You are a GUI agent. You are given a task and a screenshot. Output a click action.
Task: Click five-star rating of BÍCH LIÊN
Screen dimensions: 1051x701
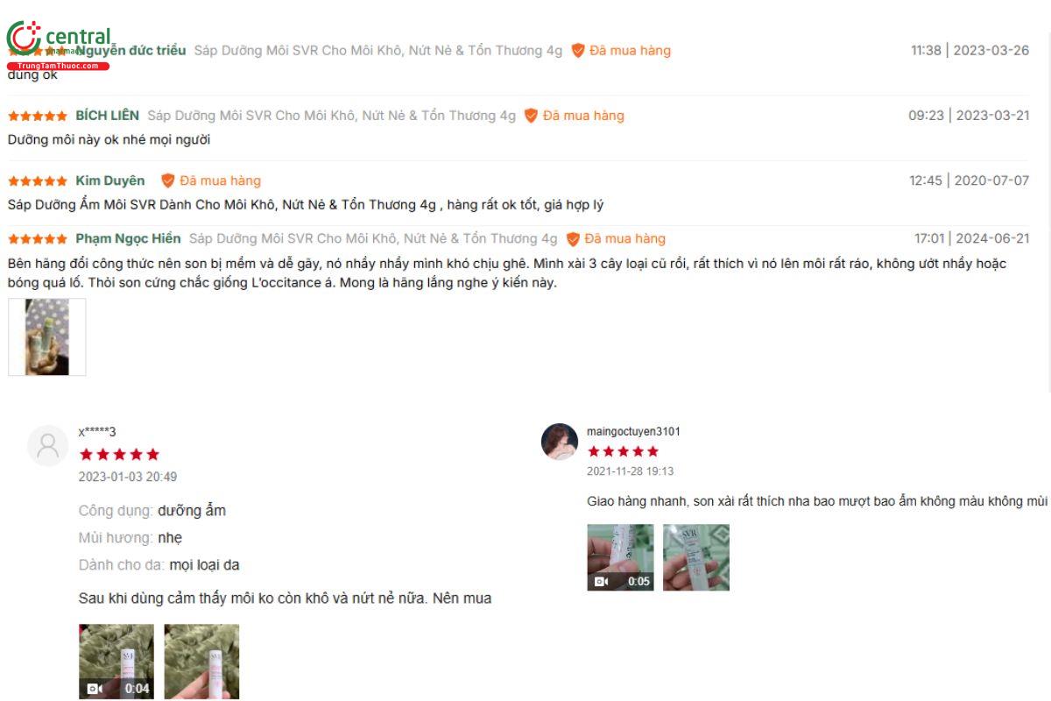click(x=38, y=116)
